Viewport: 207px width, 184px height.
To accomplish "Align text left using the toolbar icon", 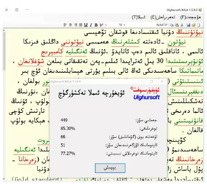I will pyautogui.click(x=65, y=25).
